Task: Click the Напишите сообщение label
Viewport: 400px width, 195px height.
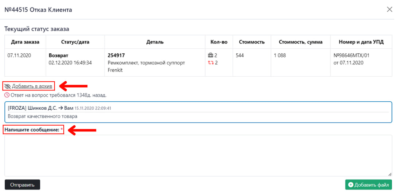Action: click(x=32, y=130)
